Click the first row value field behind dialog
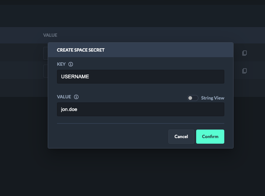 tap(46, 53)
